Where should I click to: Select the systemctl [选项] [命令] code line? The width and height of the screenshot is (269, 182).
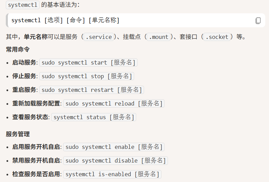(65, 20)
